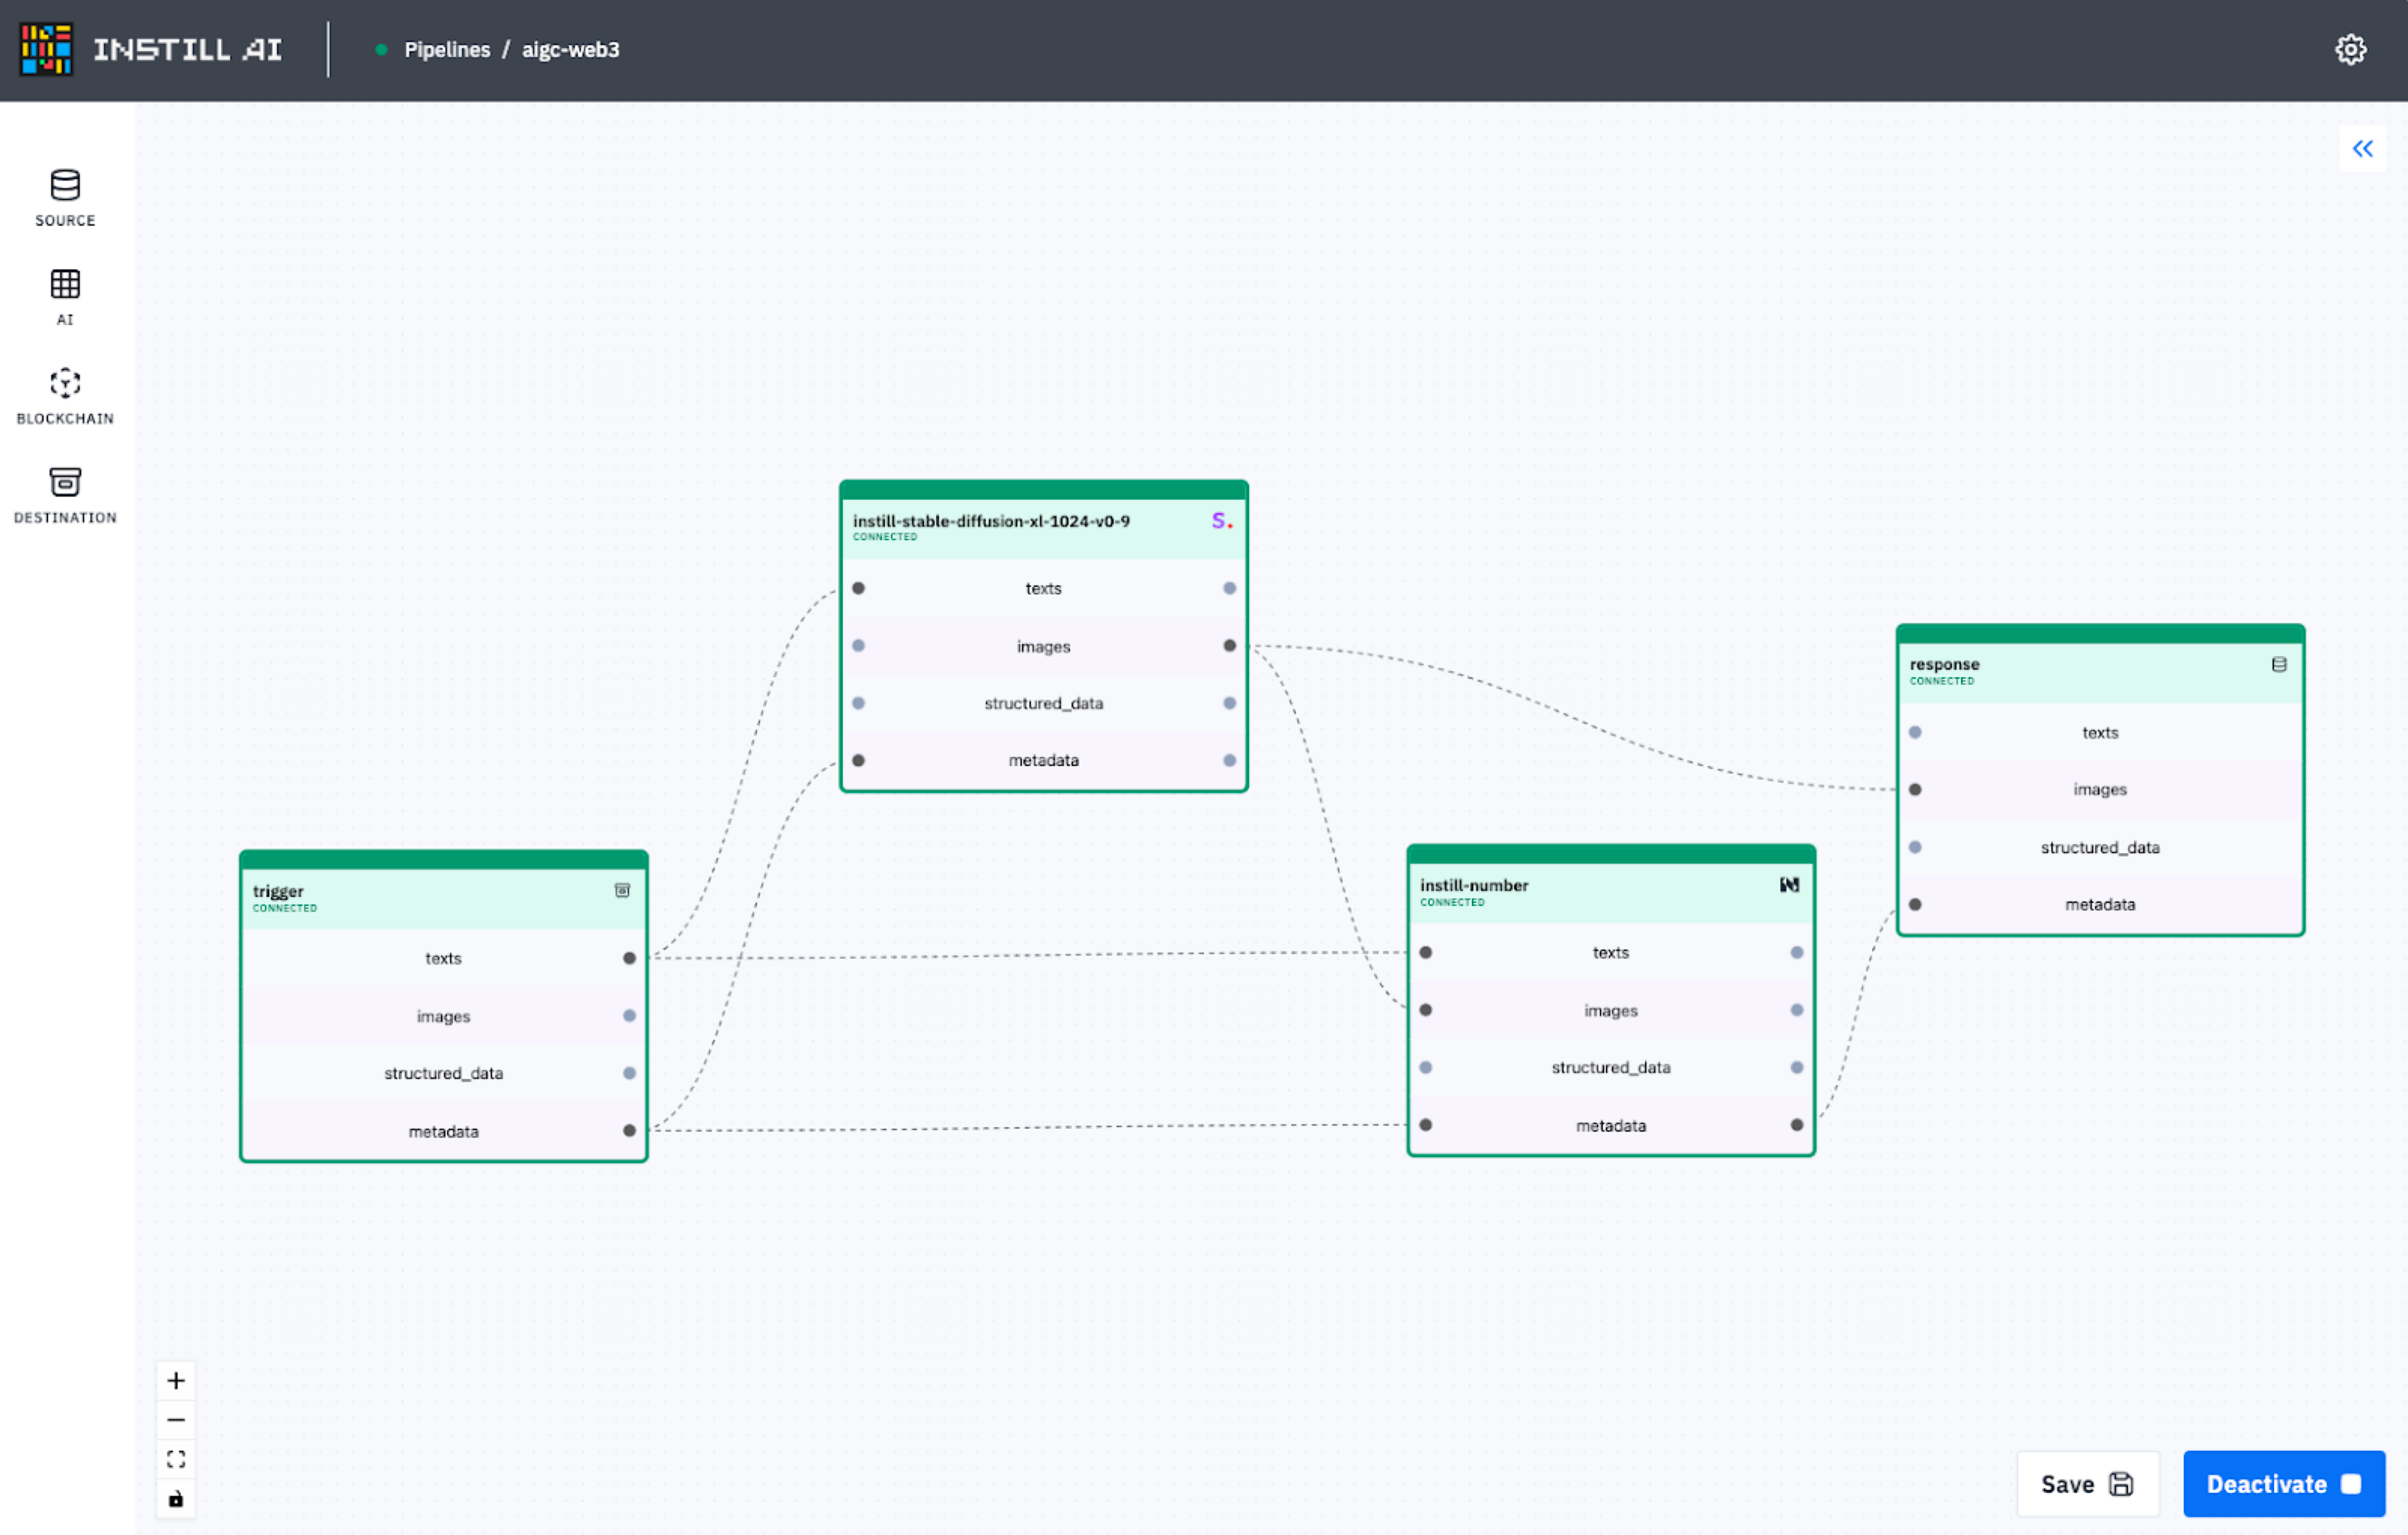Click the Stability AI icon on the stable-diffusion node
The image size is (2408, 1535).
(x=1221, y=521)
